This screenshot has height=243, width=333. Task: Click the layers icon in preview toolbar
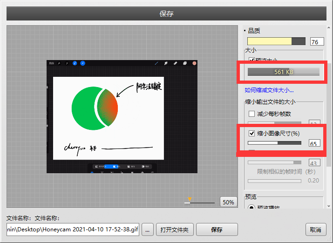click(185, 63)
